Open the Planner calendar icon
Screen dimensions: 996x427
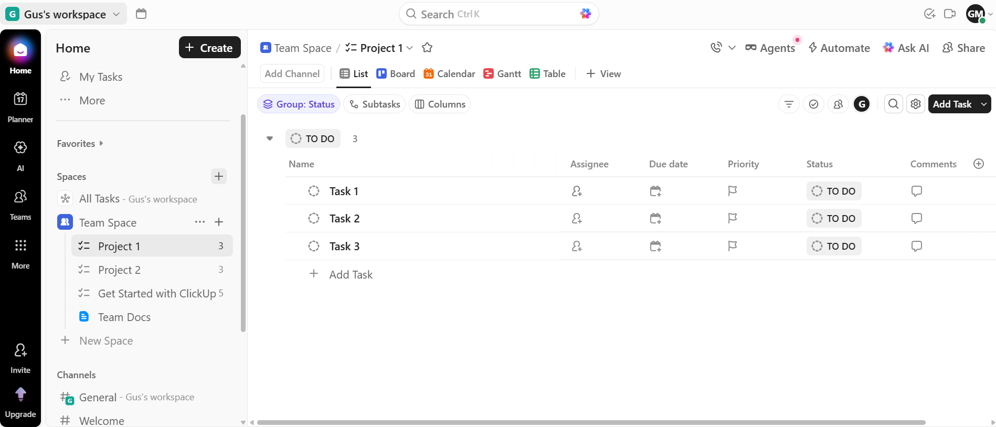pos(20,99)
